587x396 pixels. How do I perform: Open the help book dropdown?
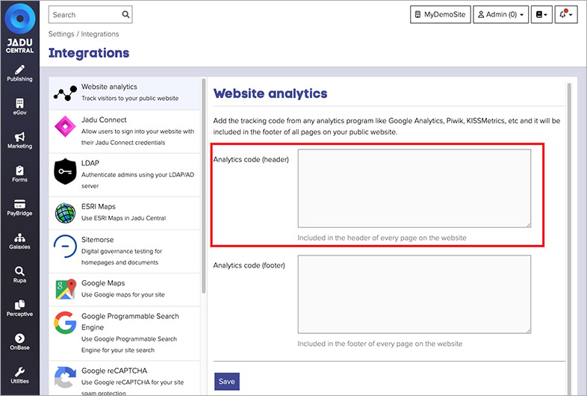(541, 15)
